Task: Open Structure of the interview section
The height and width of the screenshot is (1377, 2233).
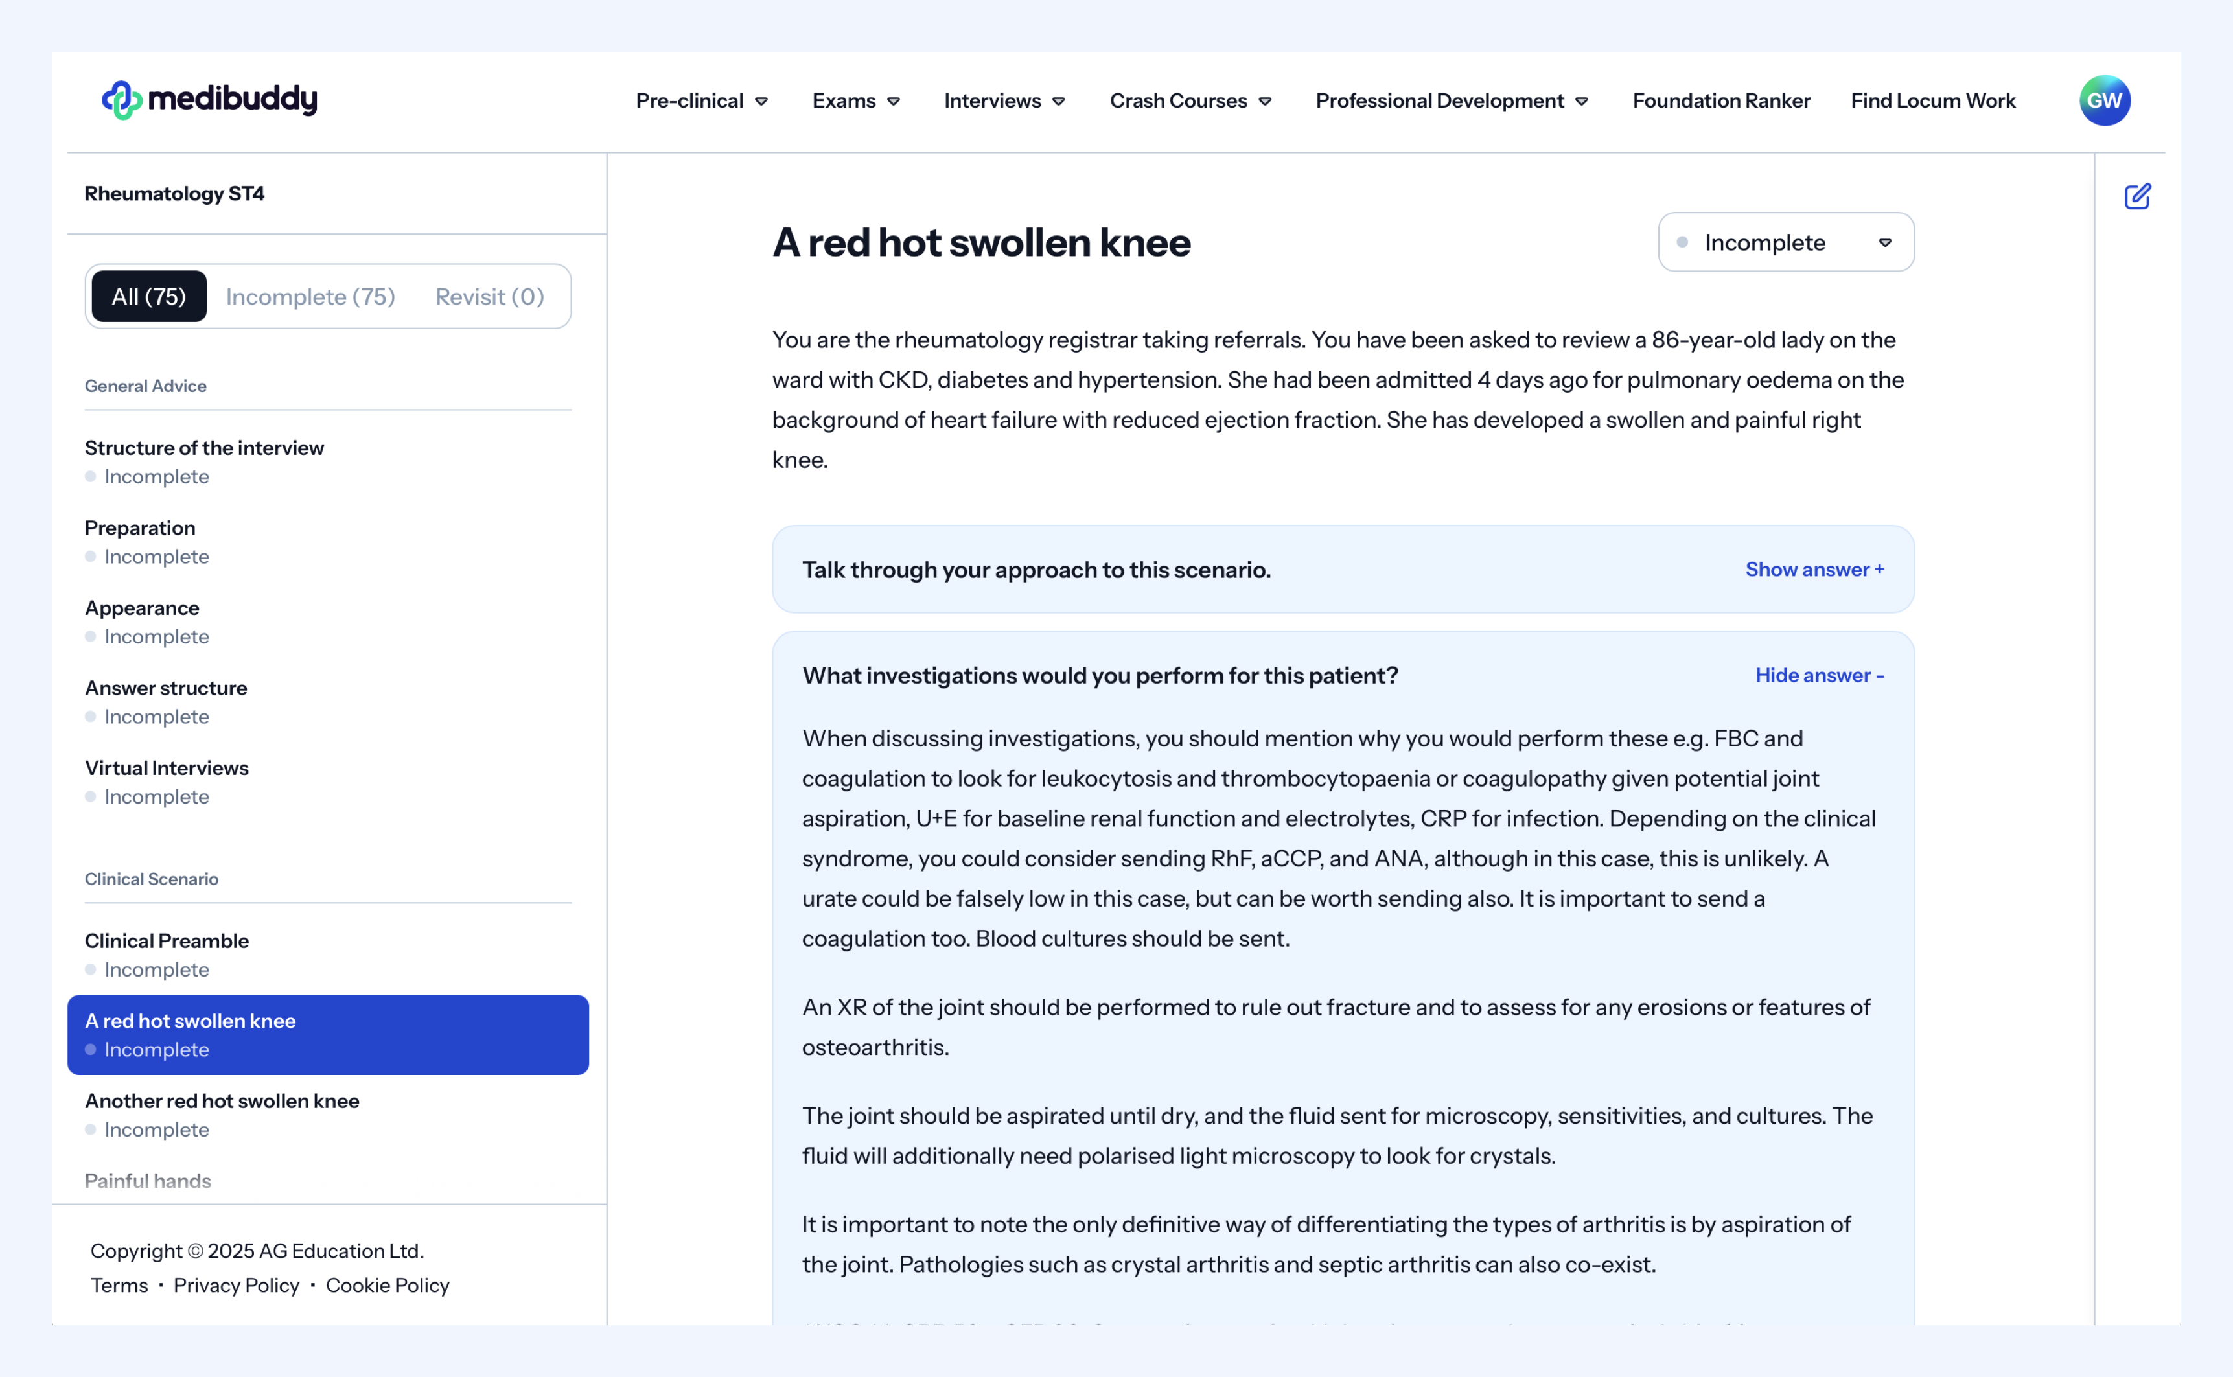Action: (x=204, y=448)
